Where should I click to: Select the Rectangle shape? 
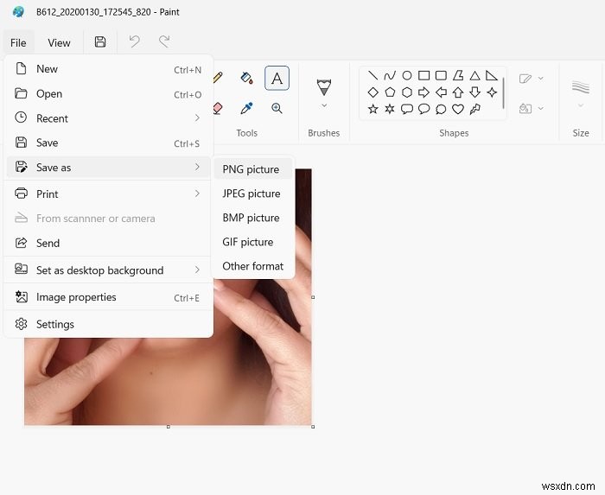pos(423,75)
